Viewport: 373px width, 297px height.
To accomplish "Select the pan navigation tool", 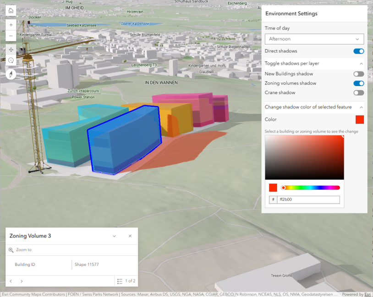I will 11,49.
